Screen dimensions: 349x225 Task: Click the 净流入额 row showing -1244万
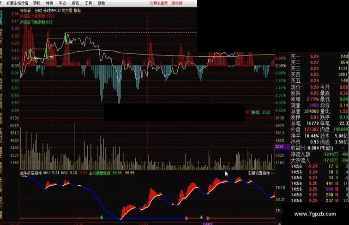tap(319, 154)
